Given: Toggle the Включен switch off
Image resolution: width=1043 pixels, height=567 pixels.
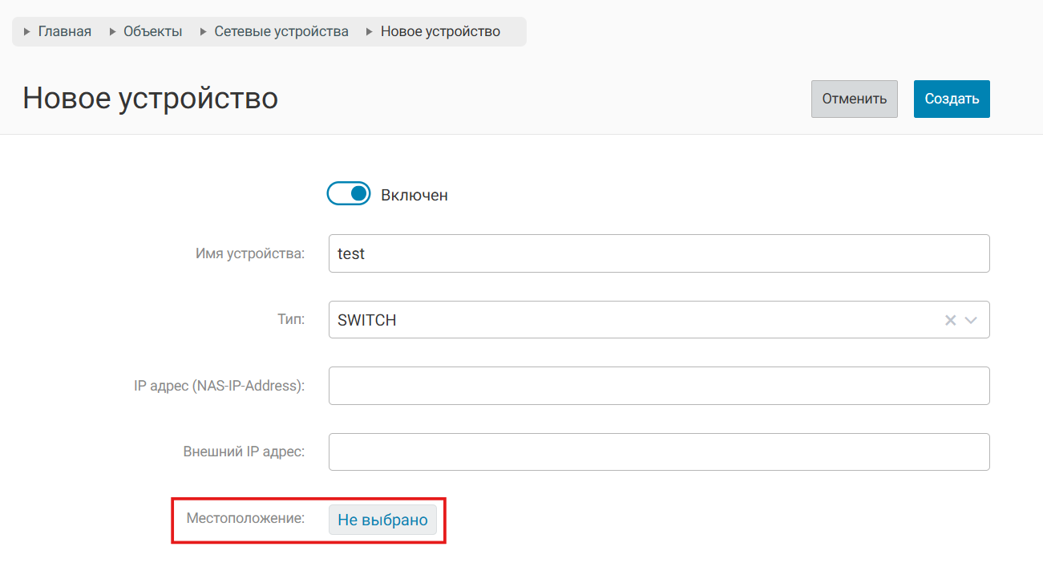Looking at the screenshot, I should pyautogui.click(x=349, y=194).
